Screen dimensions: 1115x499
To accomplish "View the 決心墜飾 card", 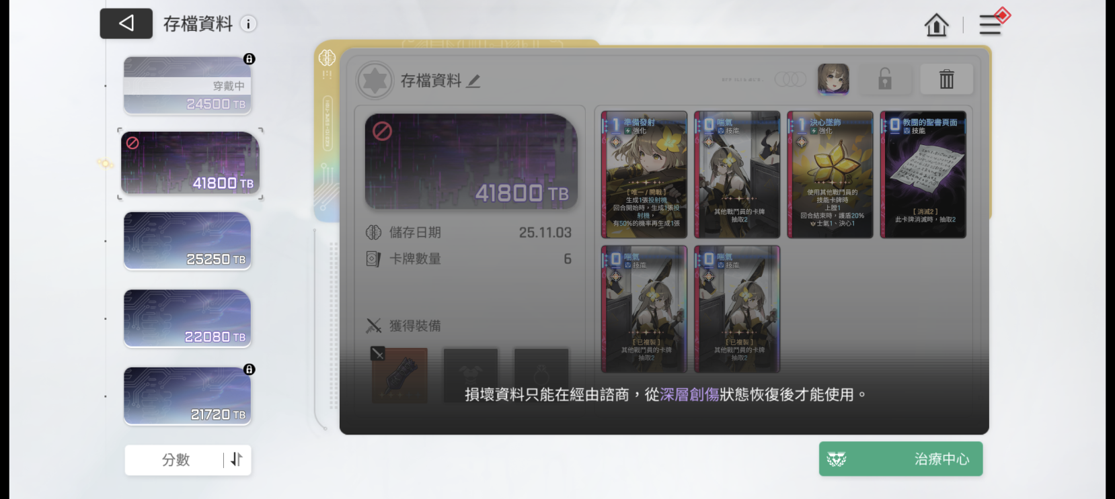I will click(x=830, y=175).
